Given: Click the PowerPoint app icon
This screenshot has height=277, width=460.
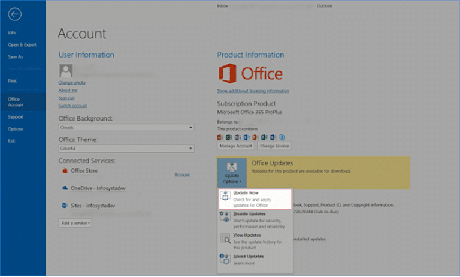Looking at the screenshot, I should point(255,137).
